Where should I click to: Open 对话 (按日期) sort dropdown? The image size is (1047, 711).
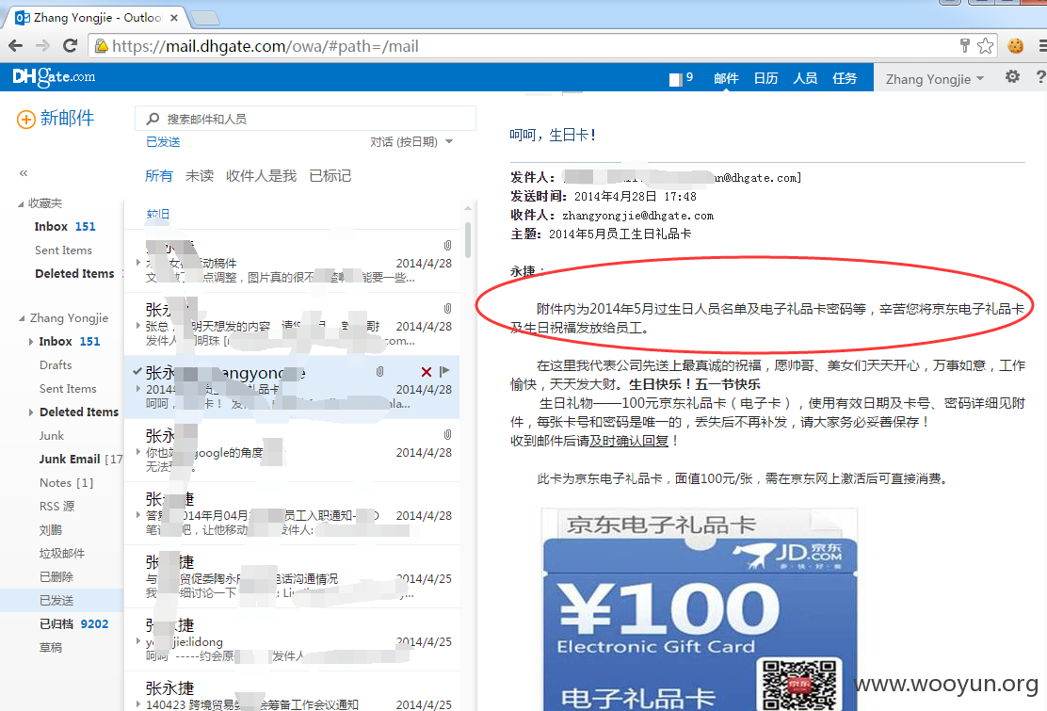click(411, 141)
